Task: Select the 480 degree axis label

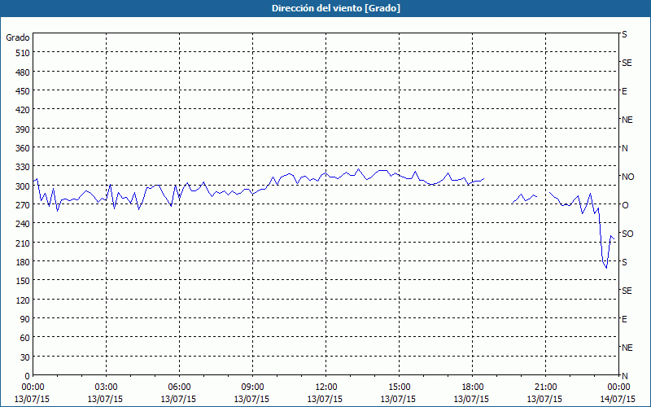Action: pos(23,72)
